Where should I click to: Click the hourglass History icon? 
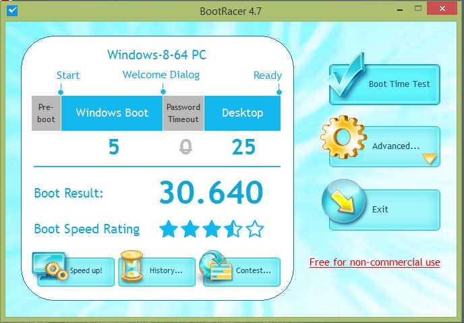[132, 266]
